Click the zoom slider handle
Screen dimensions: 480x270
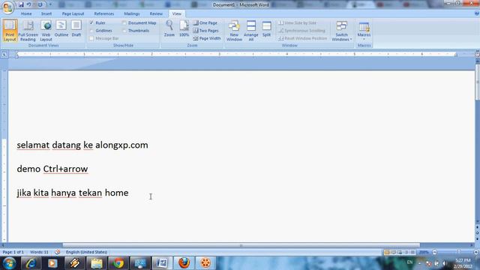point(458,252)
